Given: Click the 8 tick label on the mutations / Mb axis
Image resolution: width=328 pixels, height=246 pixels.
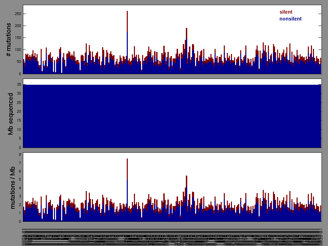Looking at the screenshot, I should pos(20,154).
